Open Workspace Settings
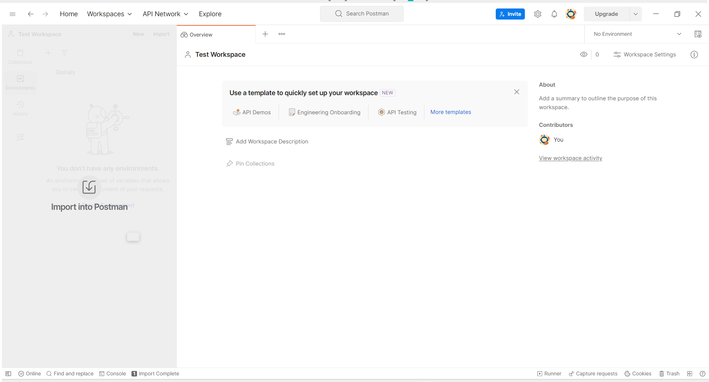Image resolution: width=709 pixels, height=382 pixels. point(645,55)
